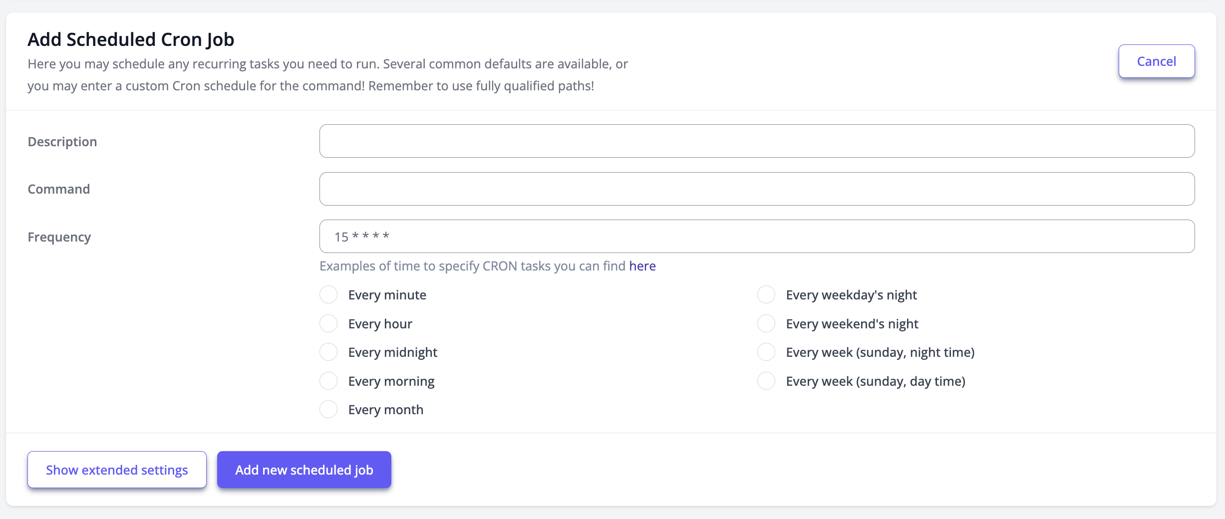Pick the Every morning radio option
Screen dimensions: 1225x519
pyautogui.click(x=328, y=381)
